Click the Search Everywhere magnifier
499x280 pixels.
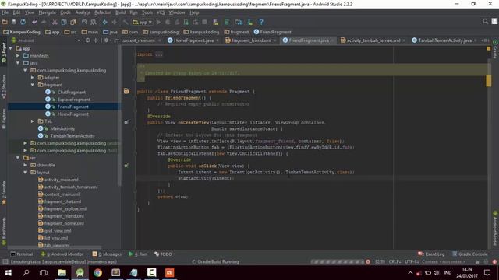pos(485,22)
